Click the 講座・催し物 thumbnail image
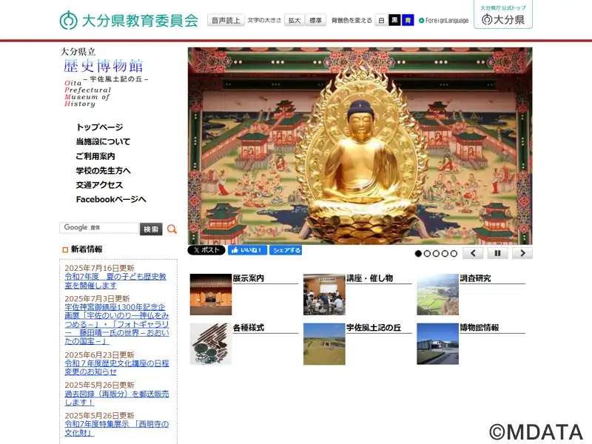This screenshot has height=444, width=592. (x=324, y=295)
